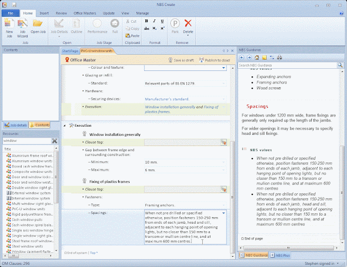Follow the Window installation generally link
Image resolution: width=347 pixels, height=267 pixels.
(x=170, y=107)
